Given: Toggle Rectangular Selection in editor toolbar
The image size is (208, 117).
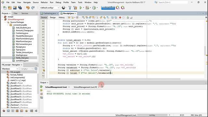Looking at the screenshot, I should [x=97, y=18].
